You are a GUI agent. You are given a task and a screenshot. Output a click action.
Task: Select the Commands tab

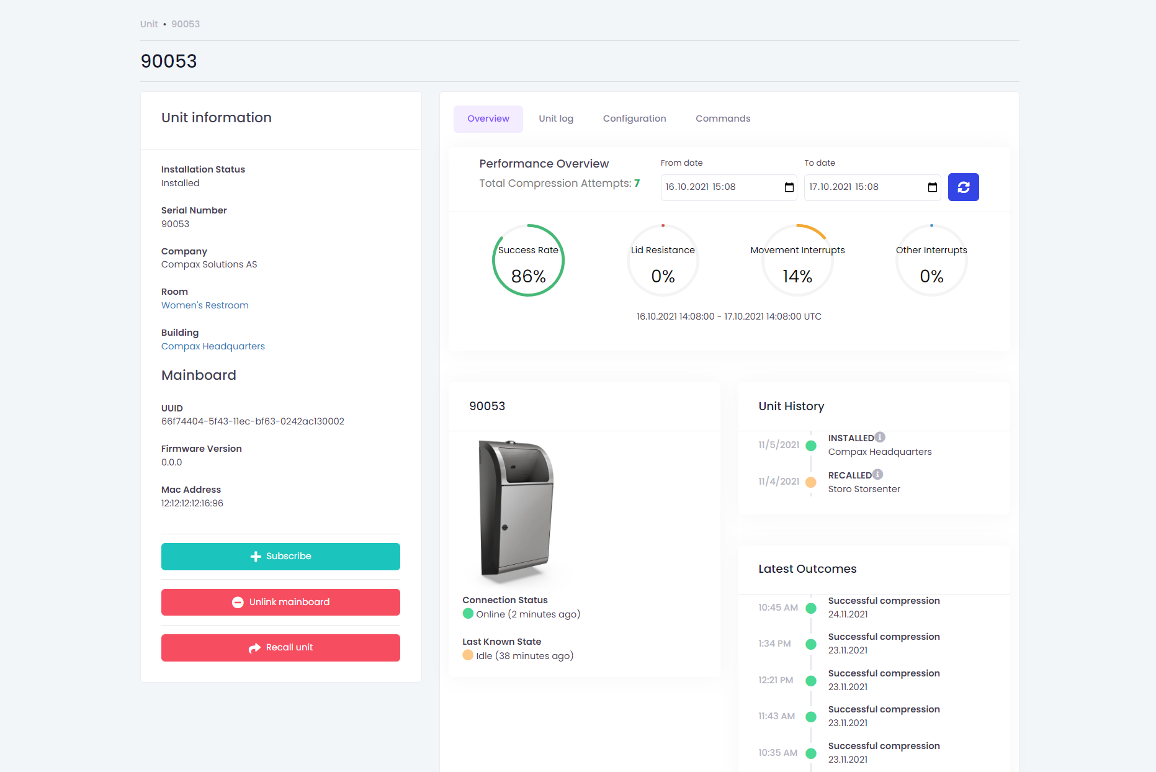722,119
